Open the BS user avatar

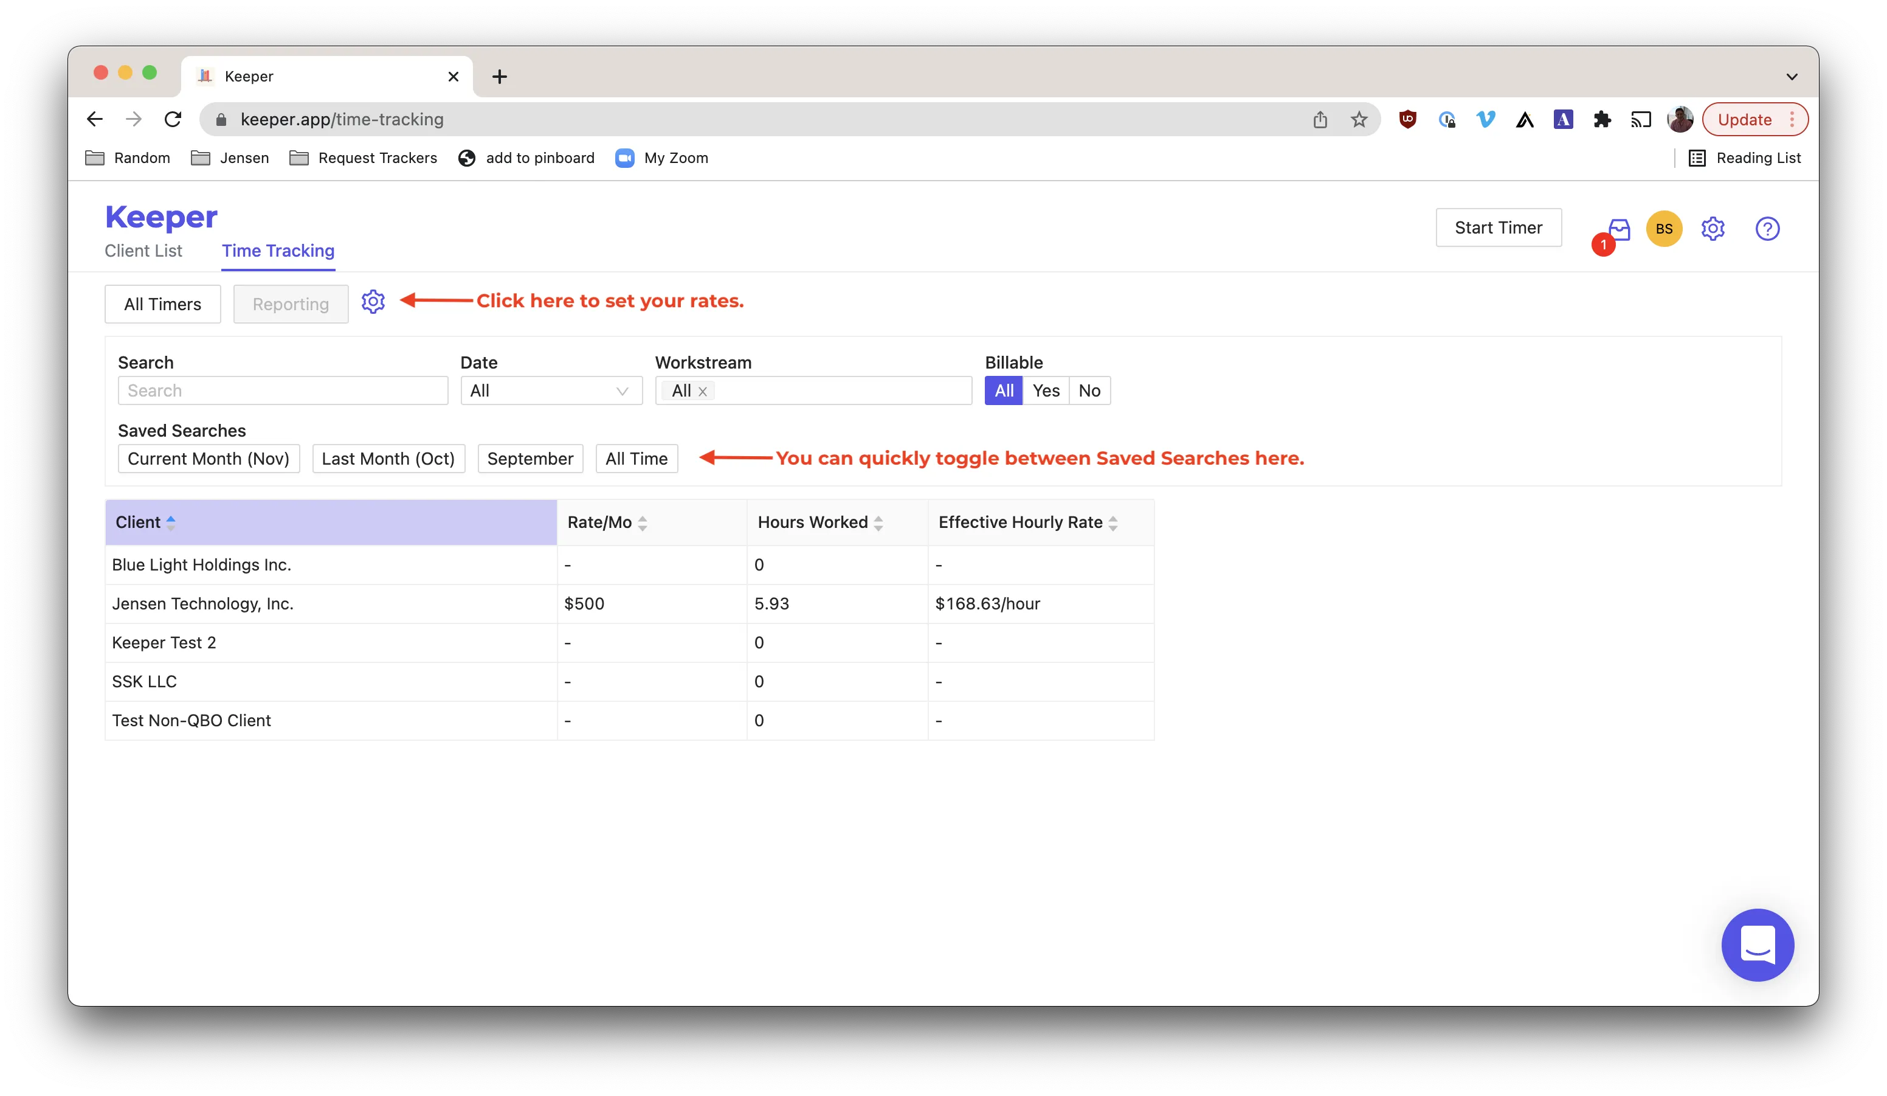point(1664,229)
